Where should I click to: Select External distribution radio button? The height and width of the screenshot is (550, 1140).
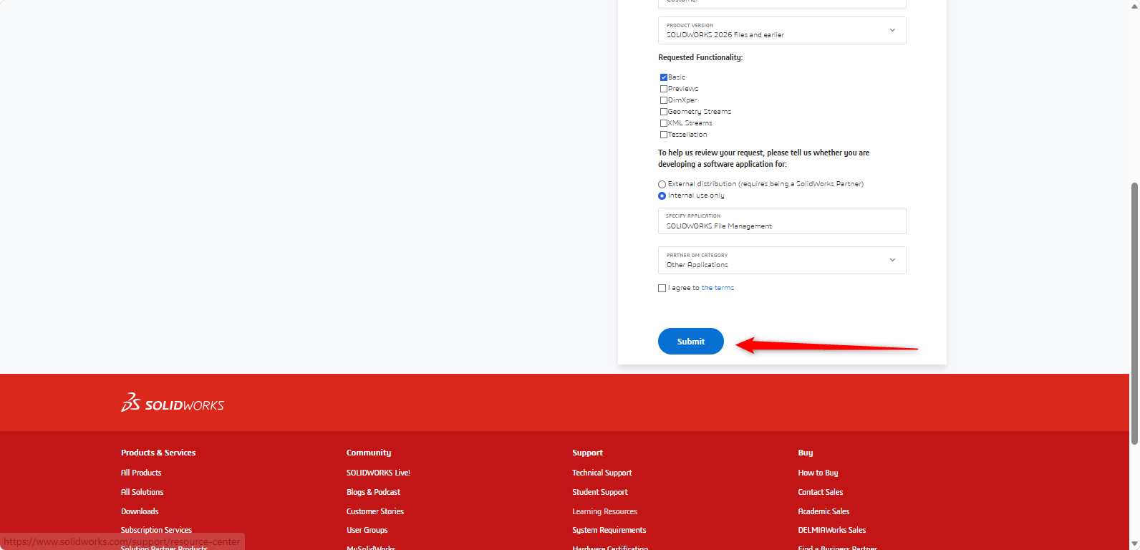[662, 184]
